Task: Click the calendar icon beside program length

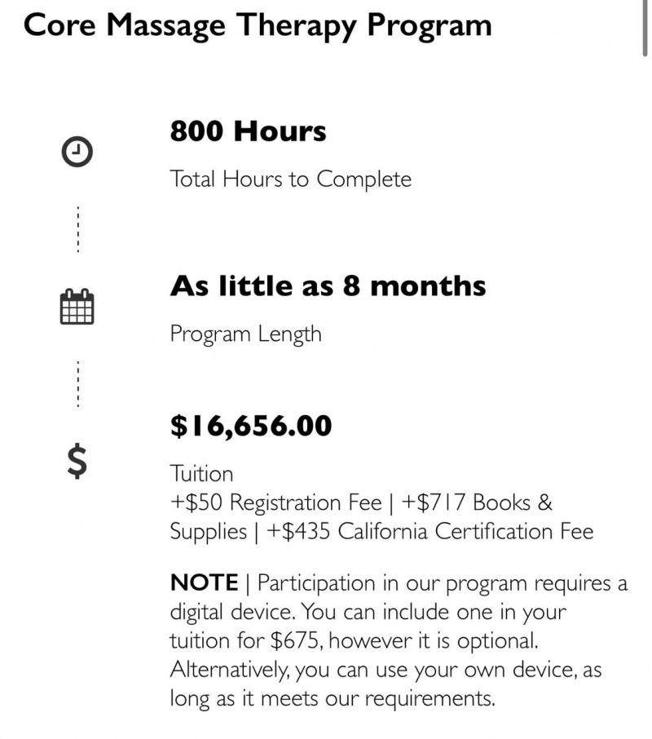Action: click(x=77, y=307)
